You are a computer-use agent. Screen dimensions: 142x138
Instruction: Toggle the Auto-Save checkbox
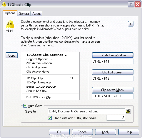[25, 106]
